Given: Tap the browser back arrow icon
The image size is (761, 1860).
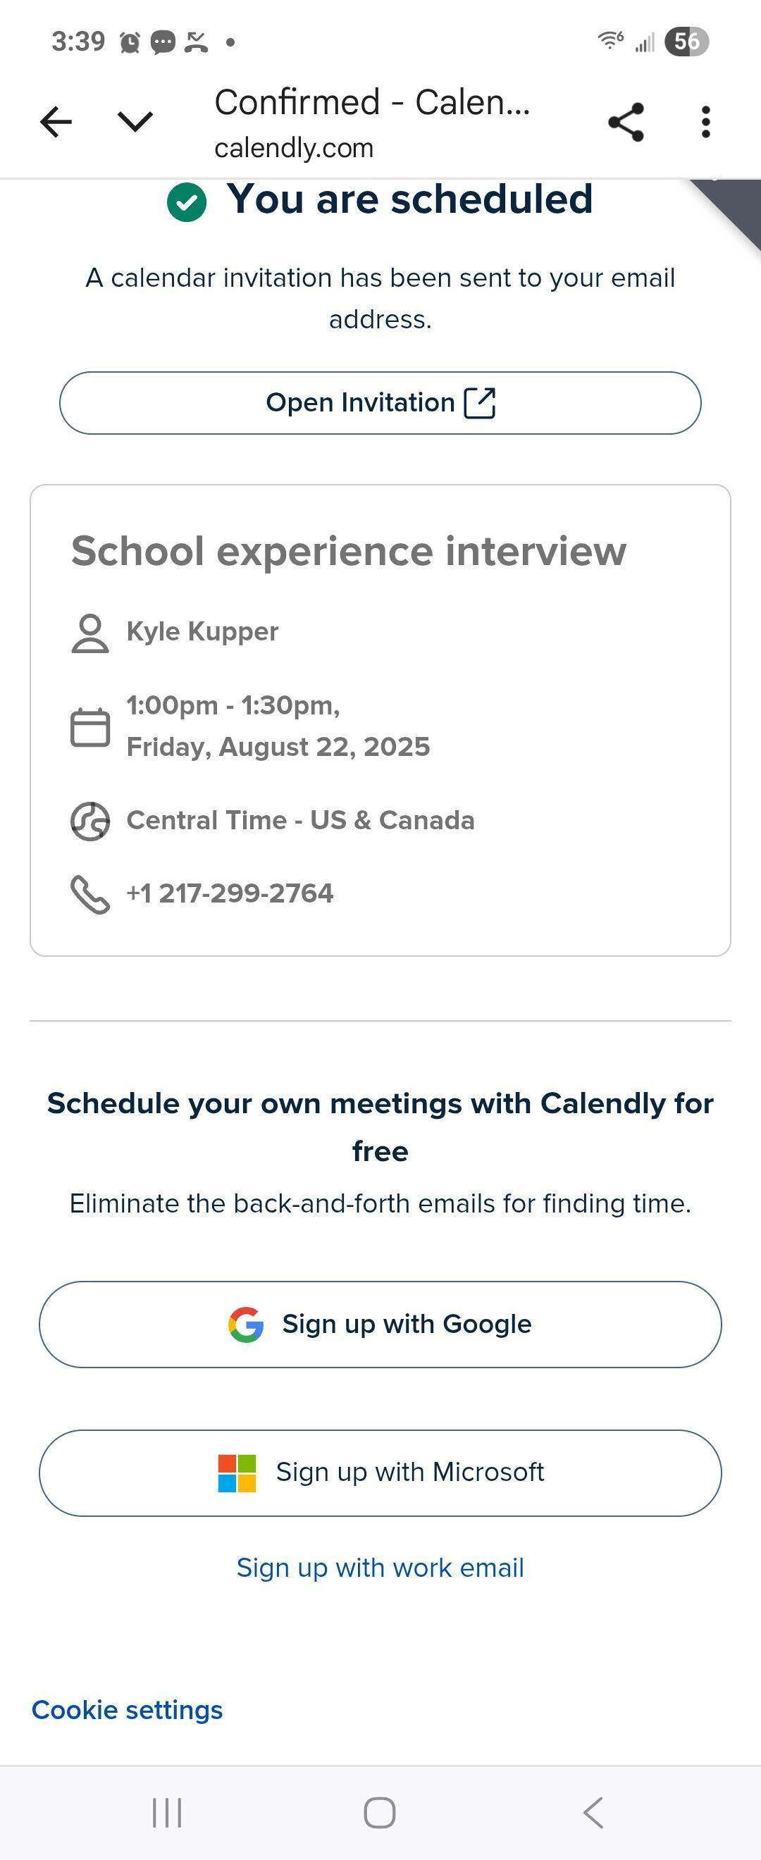Looking at the screenshot, I should (x=56, y=121).
